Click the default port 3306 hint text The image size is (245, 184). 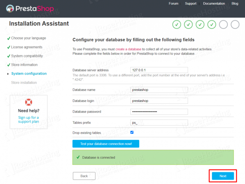tap(149, 77)
